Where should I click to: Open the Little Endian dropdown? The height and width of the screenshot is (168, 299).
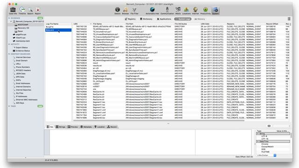click(266, 155)
